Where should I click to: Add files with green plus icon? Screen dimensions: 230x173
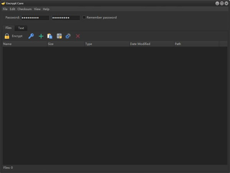tap(41, 36)
